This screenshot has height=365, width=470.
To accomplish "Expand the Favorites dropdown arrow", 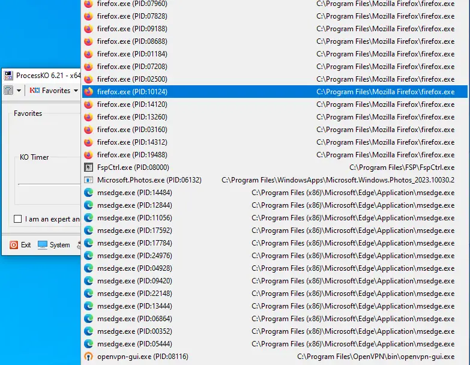I will [76, 91].
